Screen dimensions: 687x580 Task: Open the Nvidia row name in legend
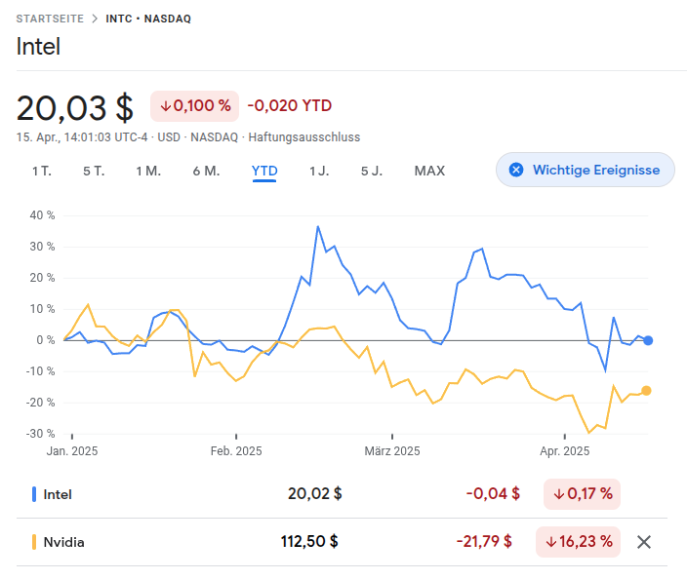(64, 542)
